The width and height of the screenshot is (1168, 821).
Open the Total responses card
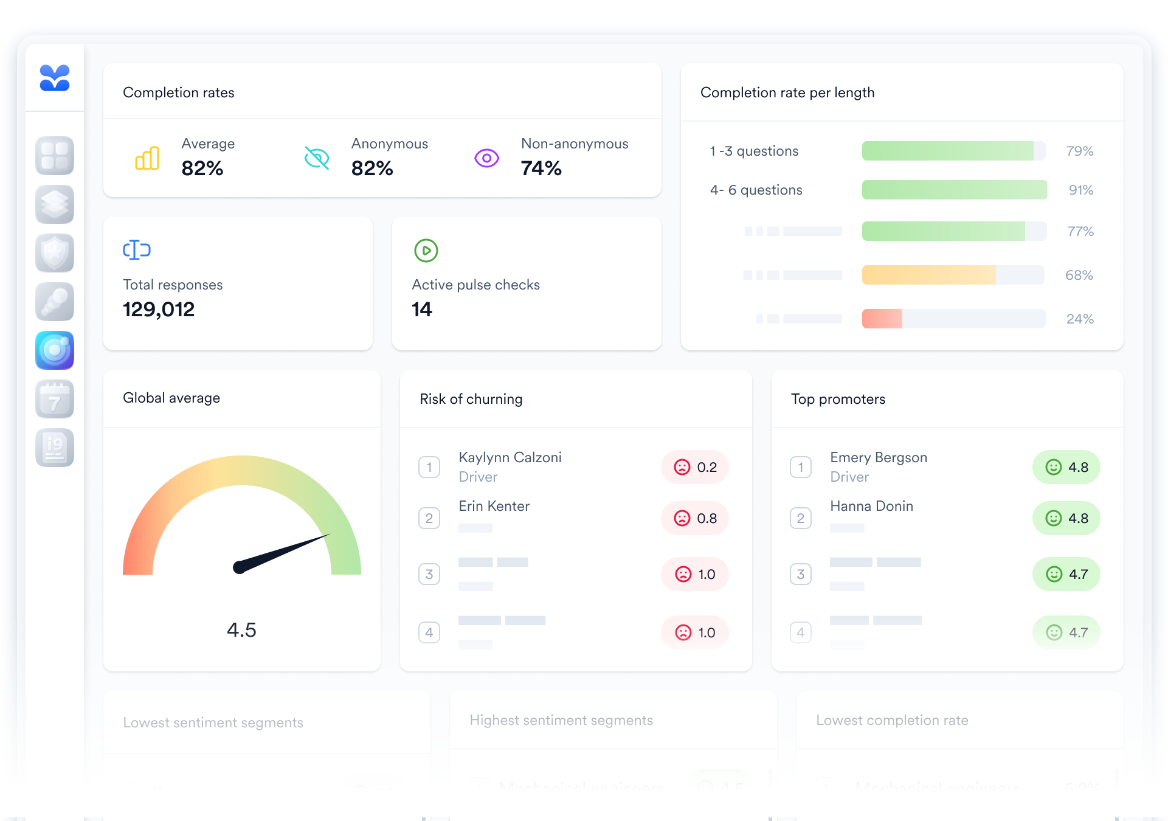click(x=238, y=283)
